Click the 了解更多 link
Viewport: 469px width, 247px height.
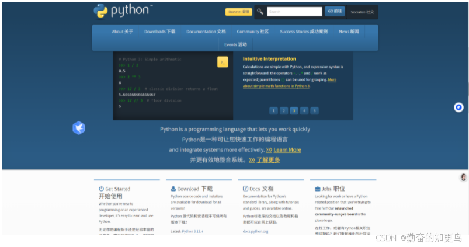pos(268,160)
